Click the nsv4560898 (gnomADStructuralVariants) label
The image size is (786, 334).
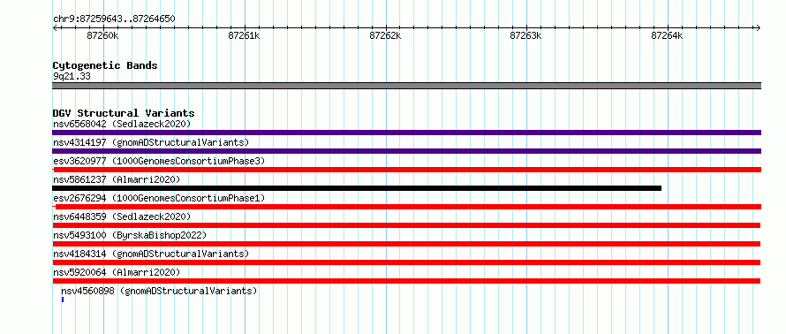(159, 291)
